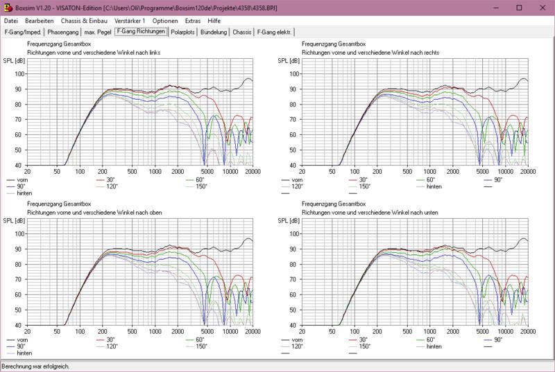Viewport: 555px width, 372px height.
Task: Click '60°' legend entry in unten chart
Action: (x=426, y=340)
